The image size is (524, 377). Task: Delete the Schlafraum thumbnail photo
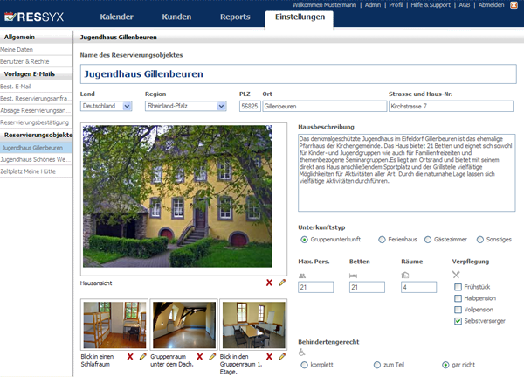(x=130, y=357)
